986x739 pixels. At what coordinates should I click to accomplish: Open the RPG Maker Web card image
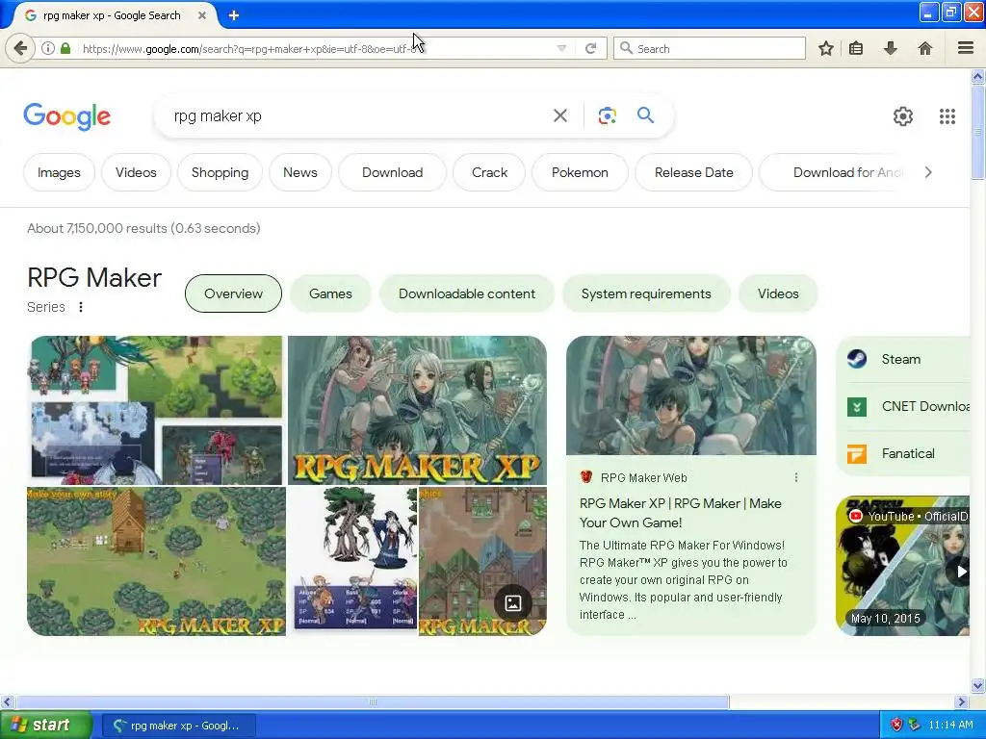click(691, 395)
